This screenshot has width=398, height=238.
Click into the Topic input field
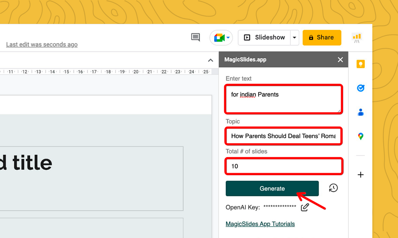(284, 136)
